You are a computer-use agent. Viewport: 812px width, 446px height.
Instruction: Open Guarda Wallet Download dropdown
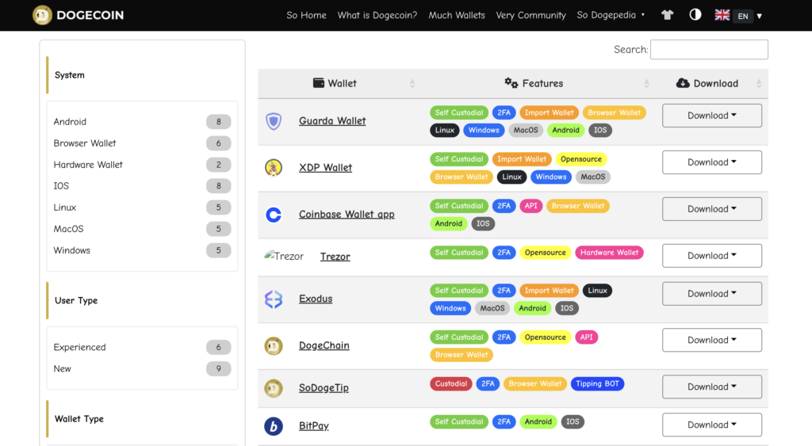pos(711,116)
